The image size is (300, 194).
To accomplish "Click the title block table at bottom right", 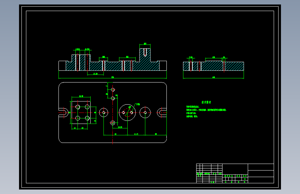I will pyautogui.click(x=235, y=173).
